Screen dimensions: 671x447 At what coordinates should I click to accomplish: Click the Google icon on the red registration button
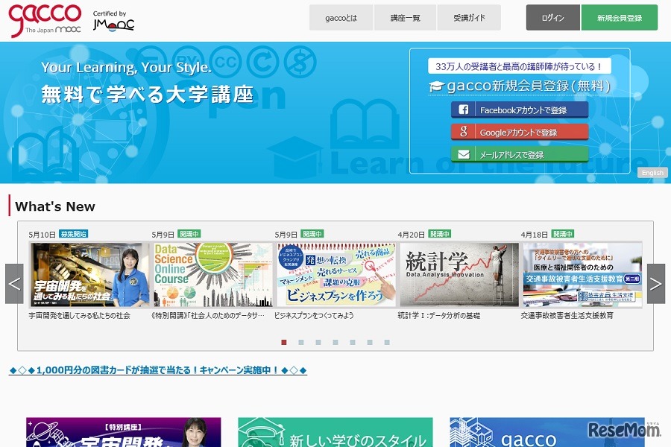463,130
